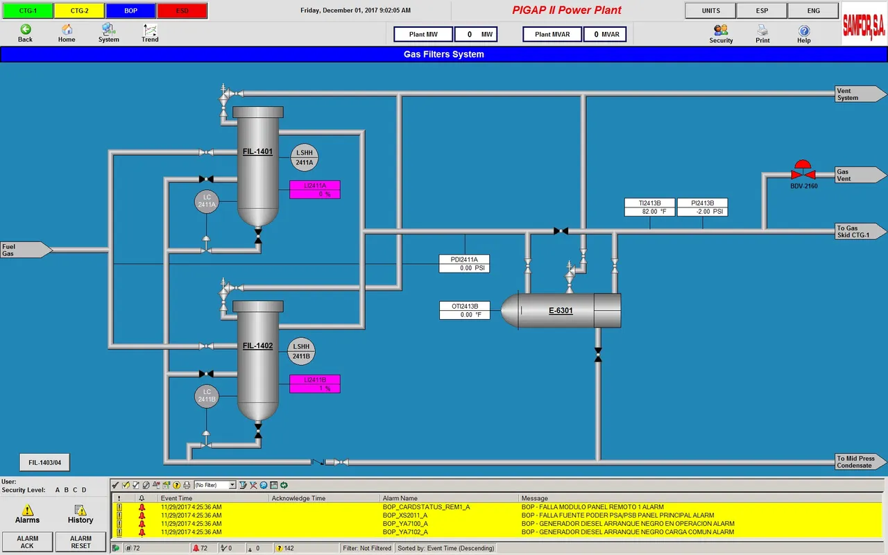Click the Acknowledge Time column header
This screenshot has width=888, height=555.
click(x=325, y=498)
